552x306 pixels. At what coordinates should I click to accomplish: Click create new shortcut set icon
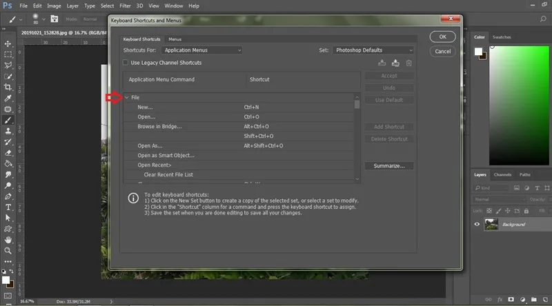coord(395,63)
